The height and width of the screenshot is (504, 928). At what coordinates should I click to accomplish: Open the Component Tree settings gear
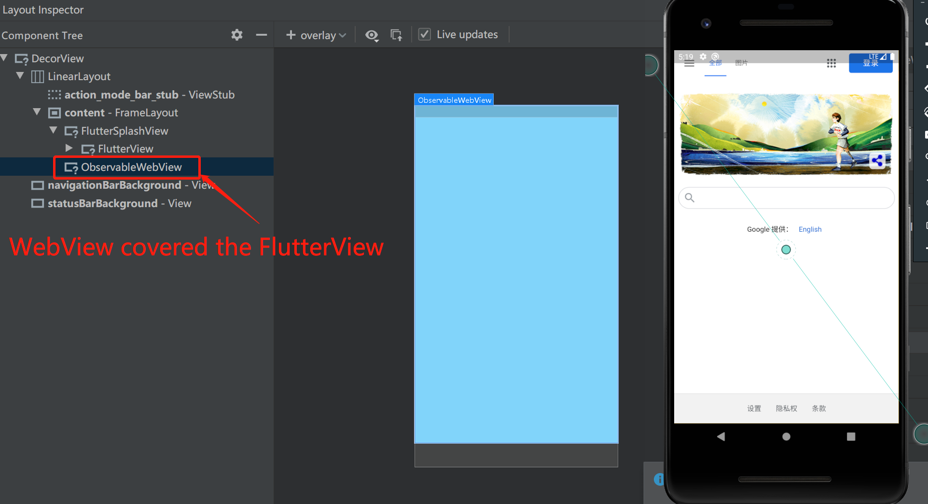point(236,34)
